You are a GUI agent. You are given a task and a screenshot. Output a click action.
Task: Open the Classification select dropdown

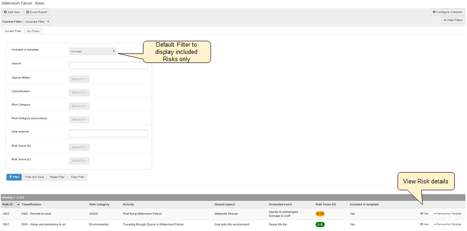tap(79, 93)
